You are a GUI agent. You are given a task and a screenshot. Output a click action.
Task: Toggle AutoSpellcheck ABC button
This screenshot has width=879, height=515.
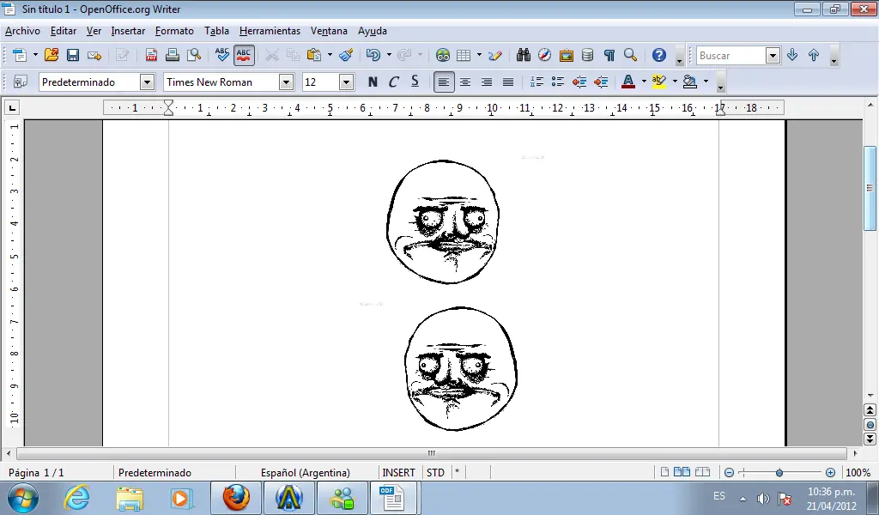[244, 55]
